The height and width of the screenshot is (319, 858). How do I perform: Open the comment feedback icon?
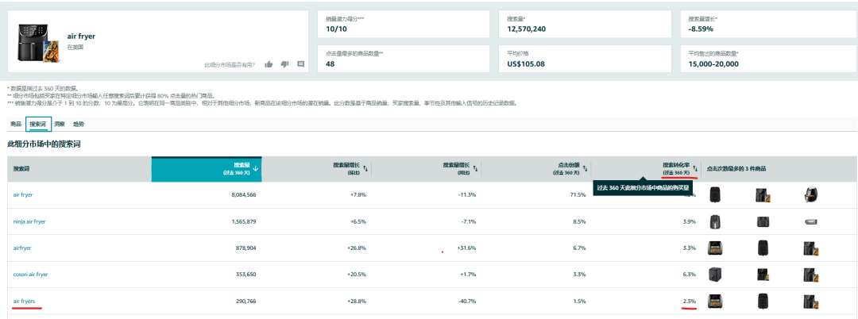pyautogui.click(x=300, y=64)
